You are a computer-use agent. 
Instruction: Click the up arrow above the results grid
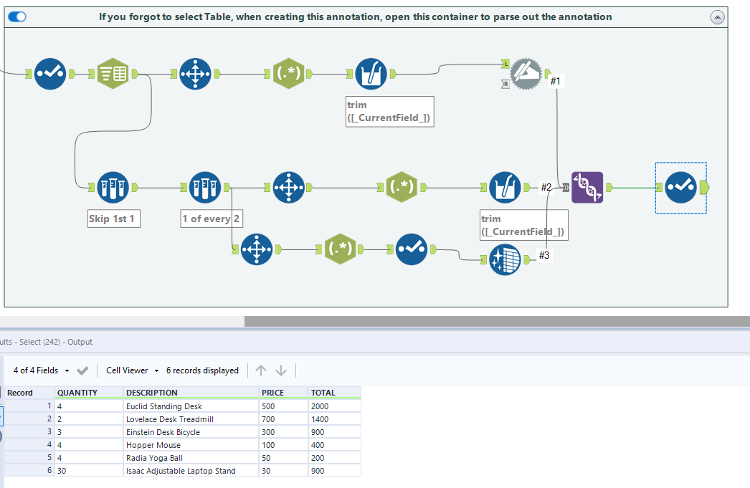(261, 370)
